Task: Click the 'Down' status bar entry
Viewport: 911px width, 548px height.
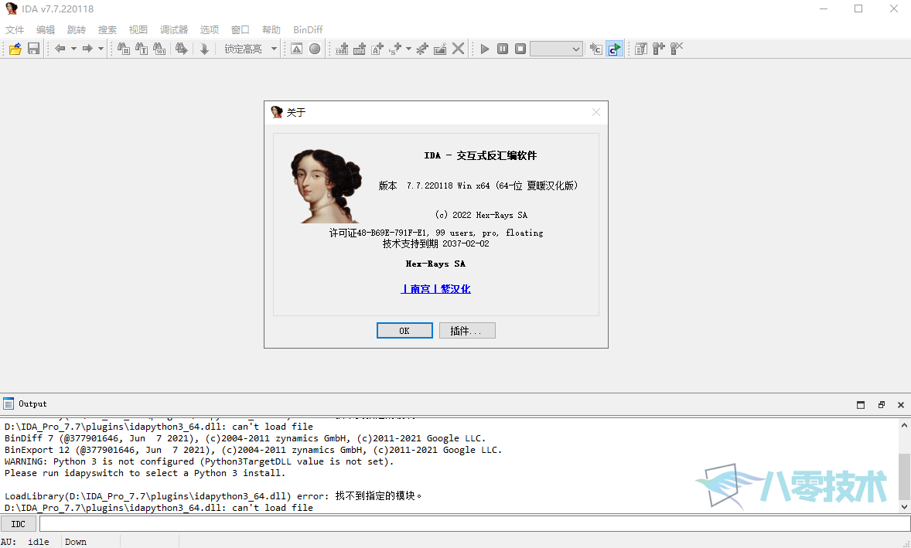Action: [76, 542]
